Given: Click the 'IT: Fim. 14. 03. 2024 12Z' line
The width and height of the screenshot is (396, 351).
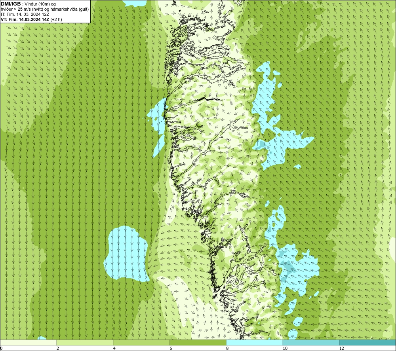Looking at the screenshot, I should tap(25, 14).
